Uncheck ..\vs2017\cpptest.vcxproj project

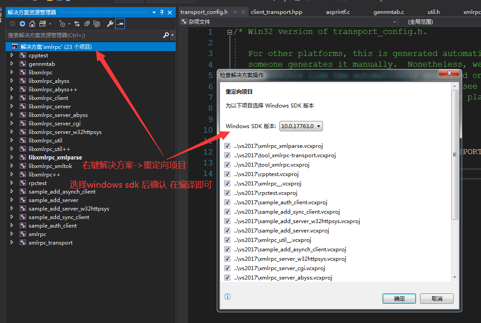[227, 174]
